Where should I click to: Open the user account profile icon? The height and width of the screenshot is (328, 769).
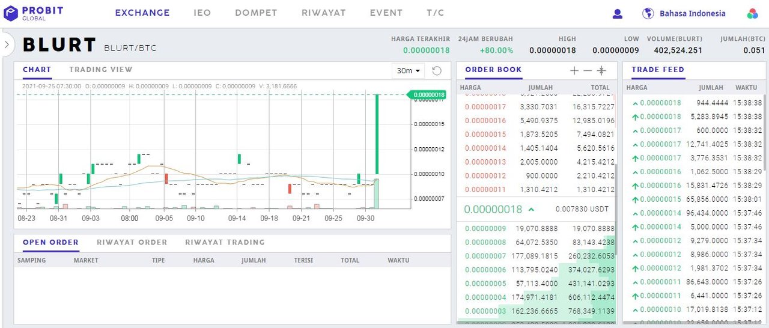618,14
